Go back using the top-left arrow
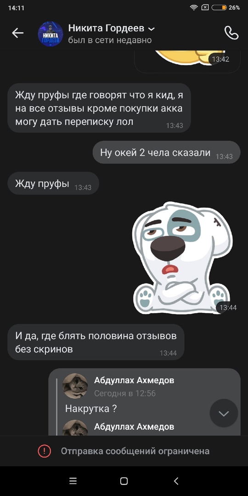The image size is (248, 496). pos(18,33)
